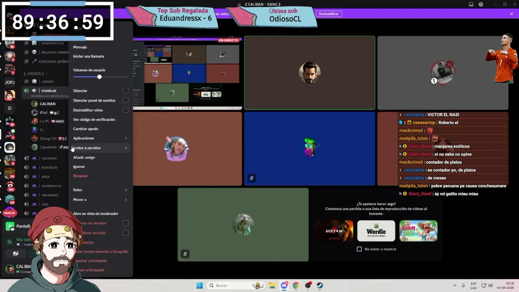Click the taskbar Buscar search box
The height and width of the screenshot is (292, 519).
[x=236, y=286]
